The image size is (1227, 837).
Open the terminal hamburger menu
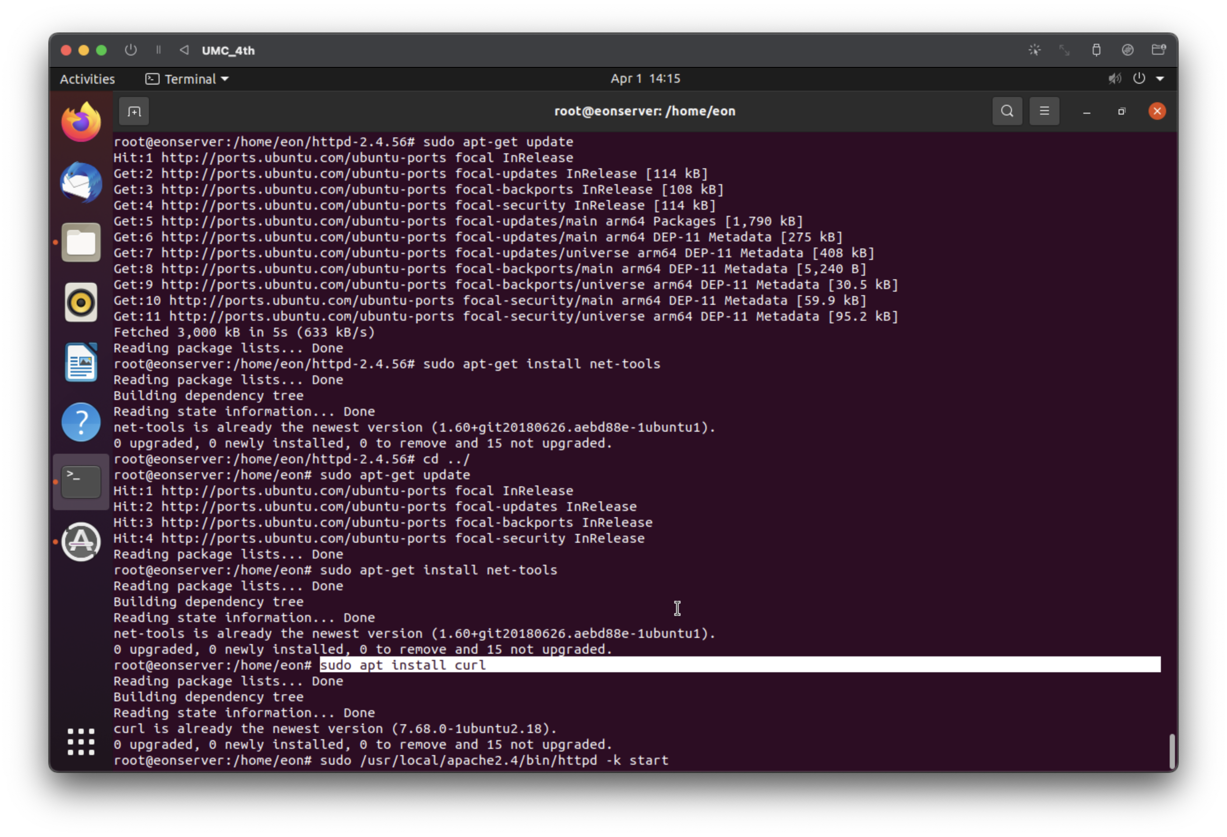click(x=1045, y=111)
